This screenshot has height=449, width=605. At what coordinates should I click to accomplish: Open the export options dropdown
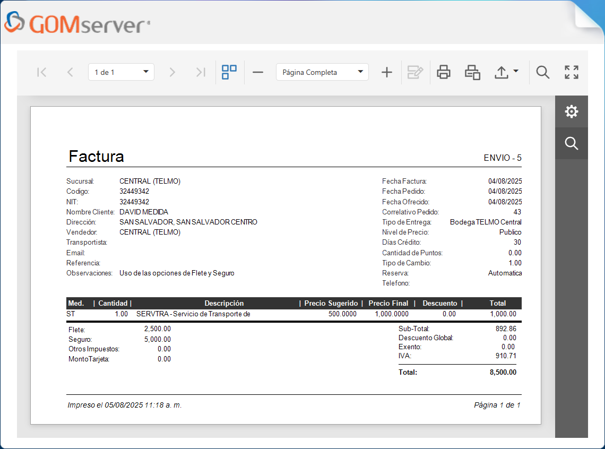tap(506, 72)
